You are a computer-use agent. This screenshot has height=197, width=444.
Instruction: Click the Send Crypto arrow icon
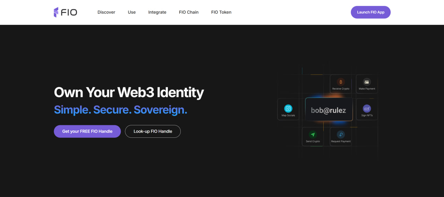(313, 135)
